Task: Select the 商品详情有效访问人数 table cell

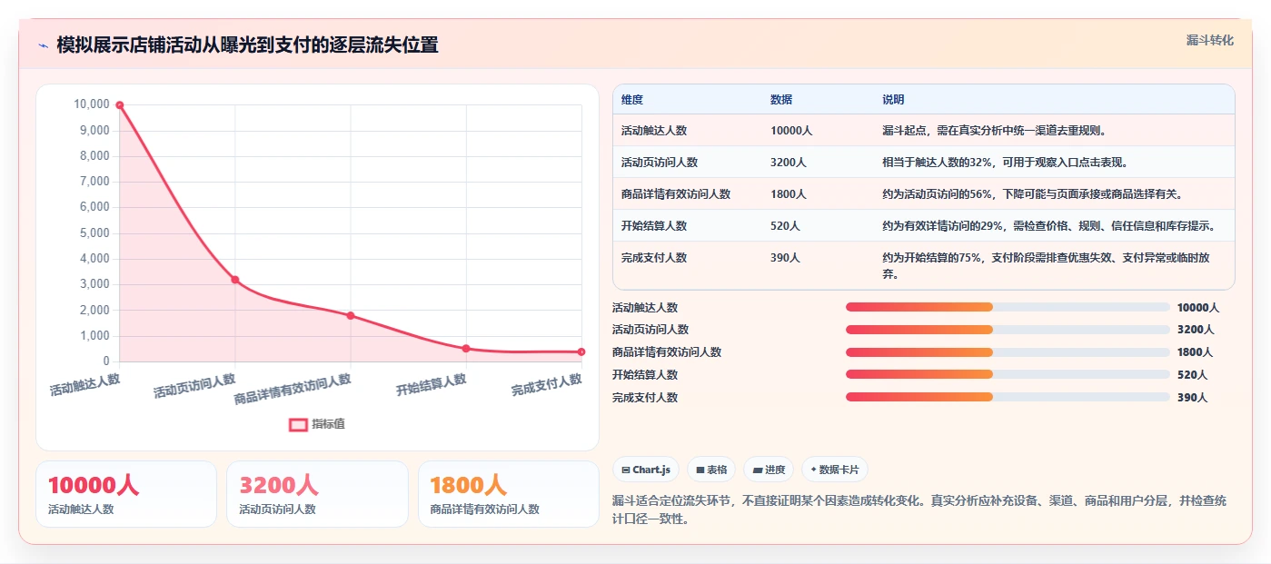Action: click(676, 194)
